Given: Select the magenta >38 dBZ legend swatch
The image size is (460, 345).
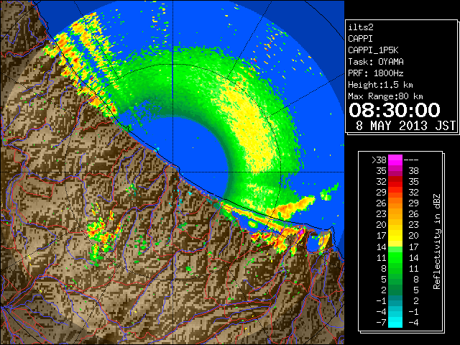Looking at the screenshot, I should pyautogui.click(x=395, y=160).
